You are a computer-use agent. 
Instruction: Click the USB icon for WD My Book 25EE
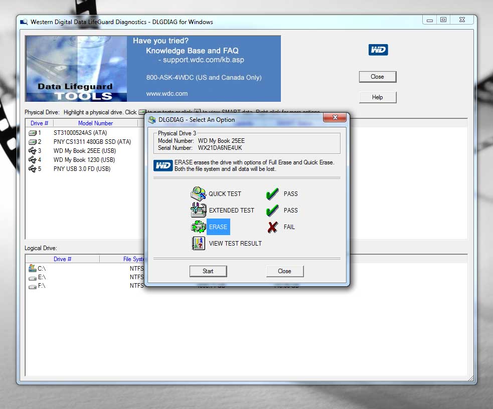(33, 151)
